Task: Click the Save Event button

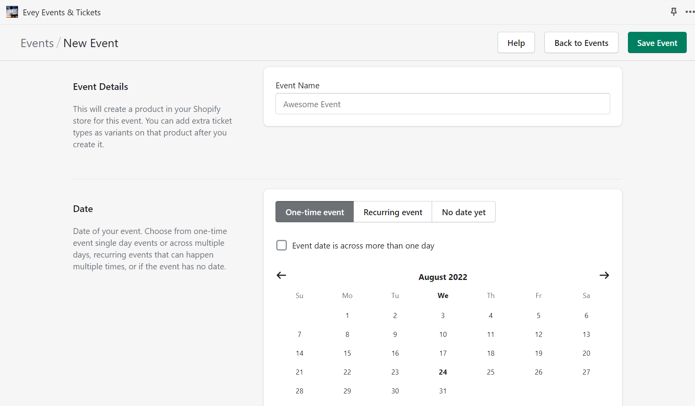Action: 657,43
